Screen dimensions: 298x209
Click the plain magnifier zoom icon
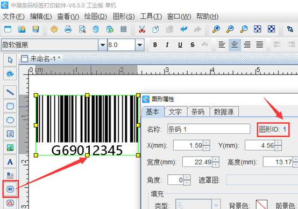click(244, 29)
